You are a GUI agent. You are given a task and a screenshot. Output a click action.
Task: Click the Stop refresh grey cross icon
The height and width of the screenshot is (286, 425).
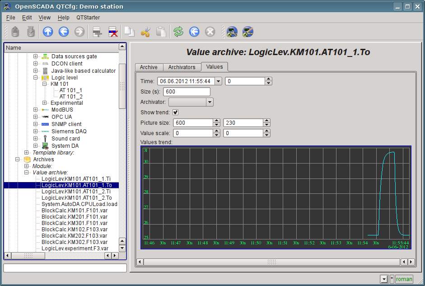210,32
